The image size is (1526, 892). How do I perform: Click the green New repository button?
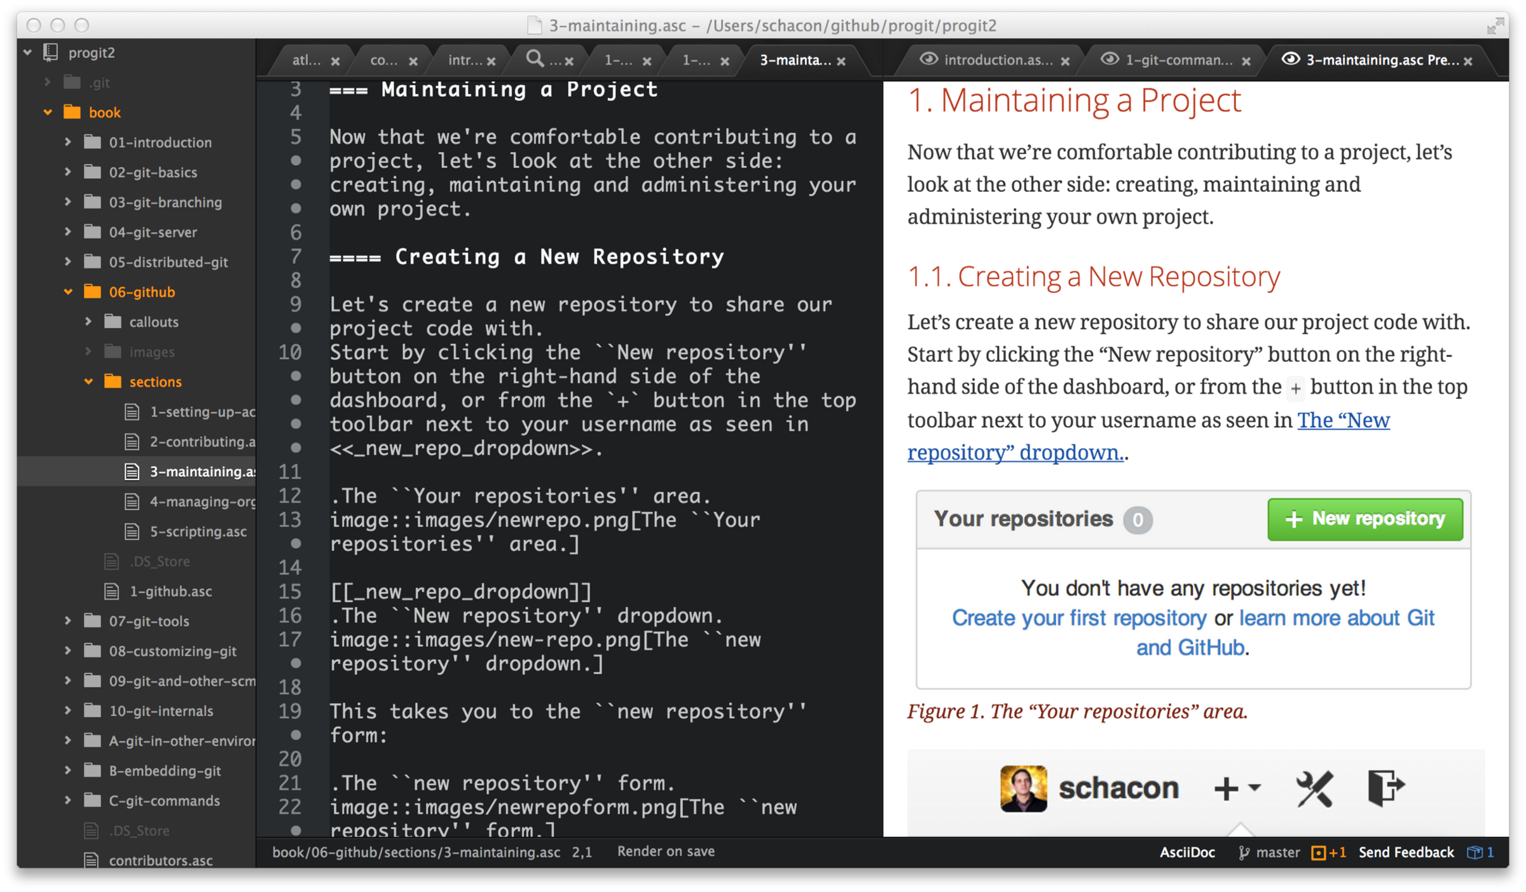1364,519
